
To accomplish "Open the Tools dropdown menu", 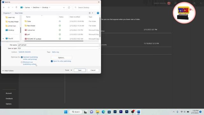I will click(x=69, y=70).
